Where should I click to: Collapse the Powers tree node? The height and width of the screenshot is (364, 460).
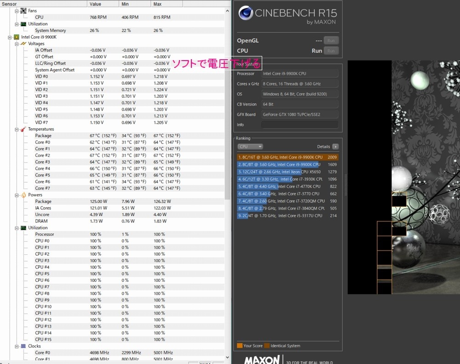(x=17, y=195)
